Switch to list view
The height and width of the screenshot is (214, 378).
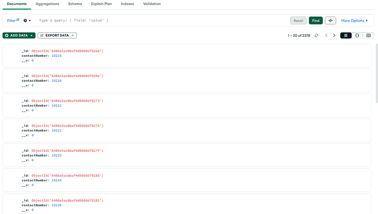346,35
